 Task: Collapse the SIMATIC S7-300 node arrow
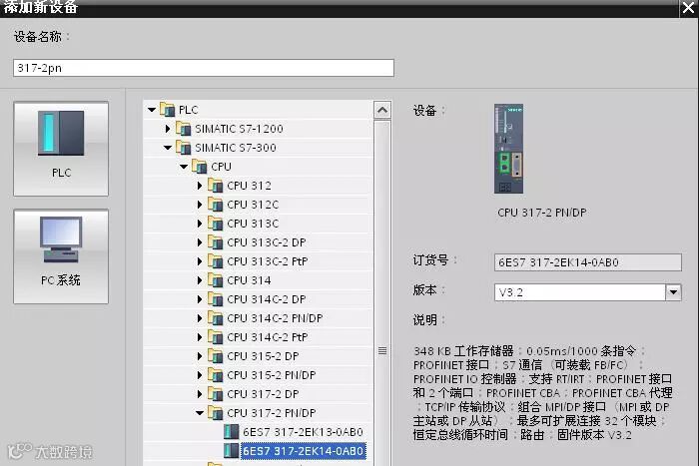tap(168, 147)
